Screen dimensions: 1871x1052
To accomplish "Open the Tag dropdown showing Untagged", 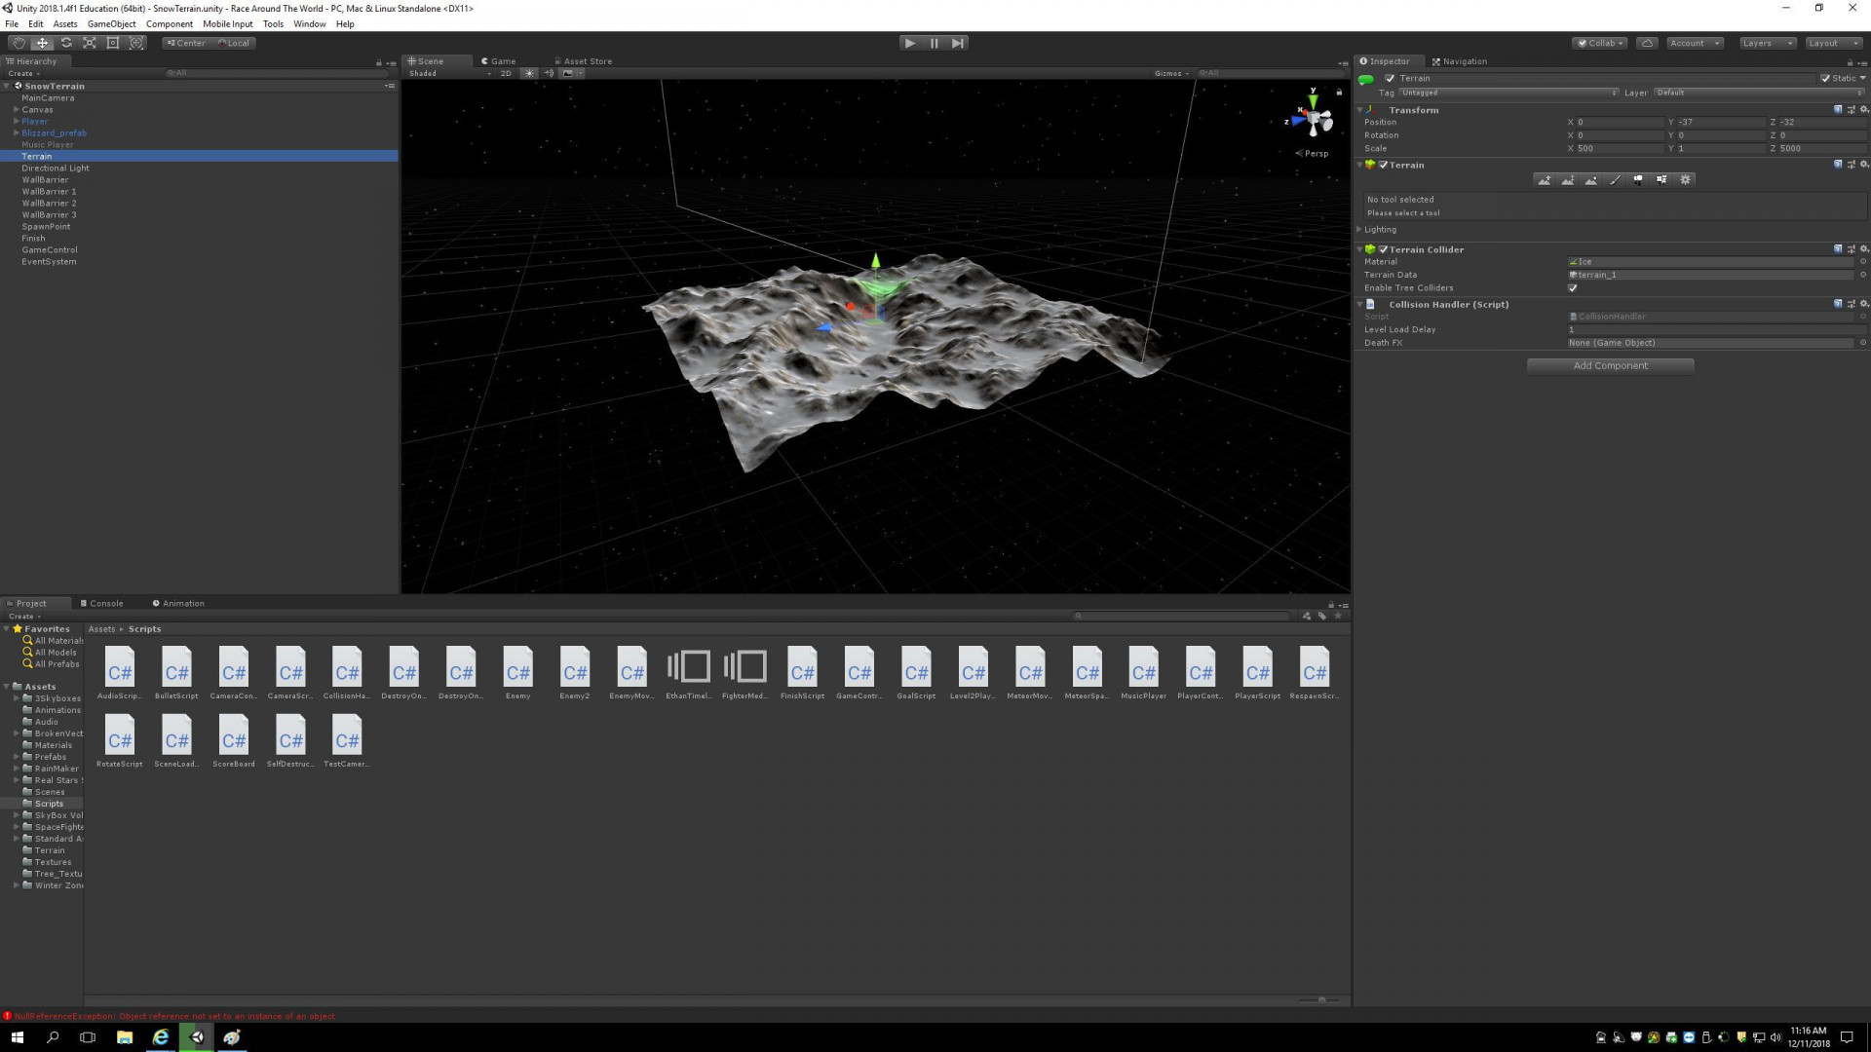I will [x=1508, y=93].
